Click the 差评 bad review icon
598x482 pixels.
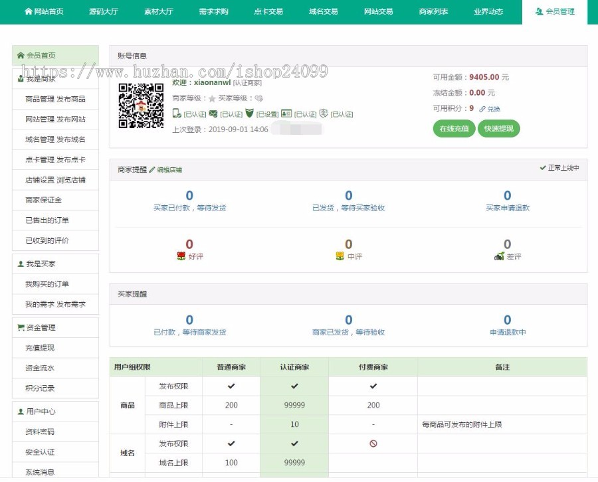click(499, 256)
